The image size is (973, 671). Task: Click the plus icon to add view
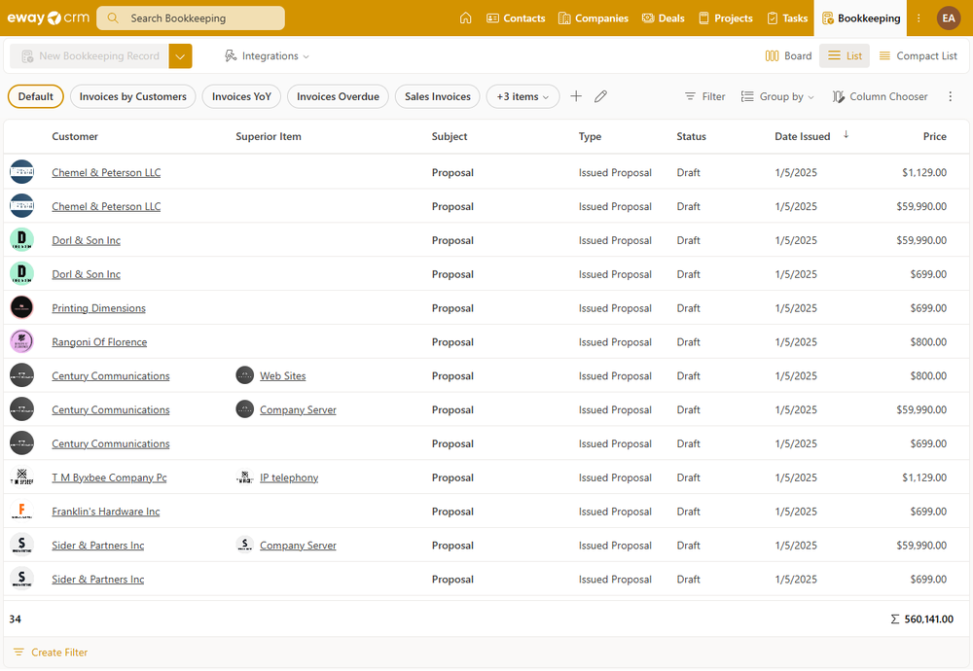pos(576,96)
